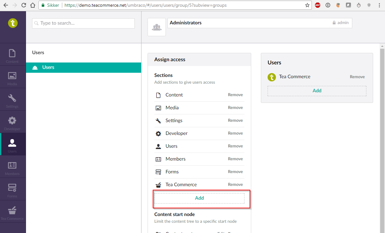Remove the Content section access

(235, 95)
